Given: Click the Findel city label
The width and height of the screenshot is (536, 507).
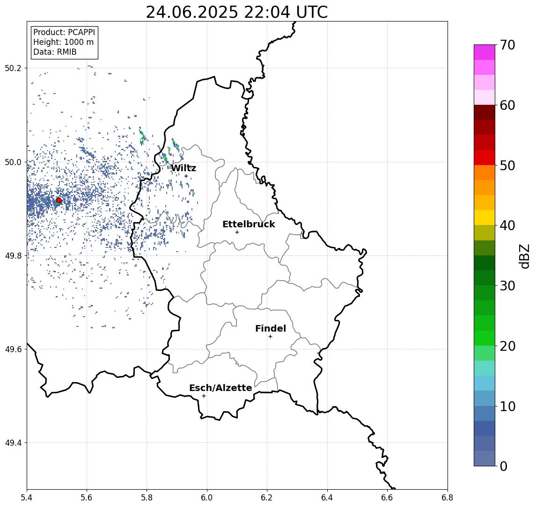Looking at the screenshot, I should pyautogui.click(x=271, y=328).
